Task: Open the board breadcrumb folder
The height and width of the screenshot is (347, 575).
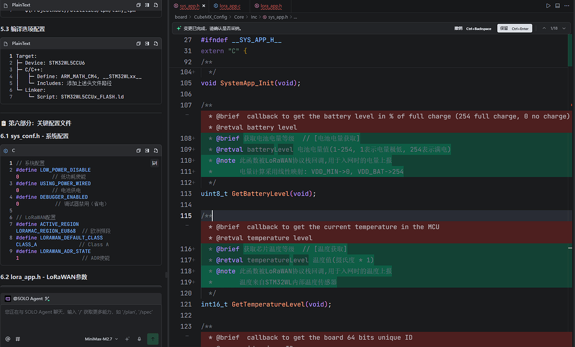Action: tap(181, 17)
